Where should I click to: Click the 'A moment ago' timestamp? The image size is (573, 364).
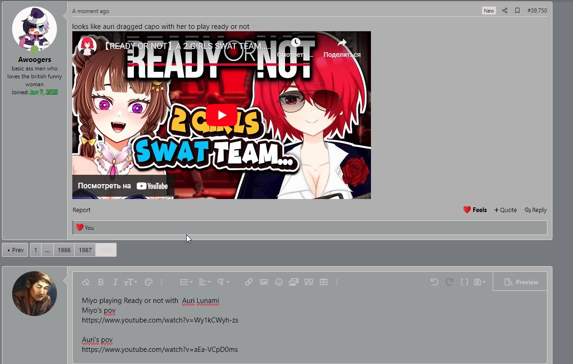91,11
